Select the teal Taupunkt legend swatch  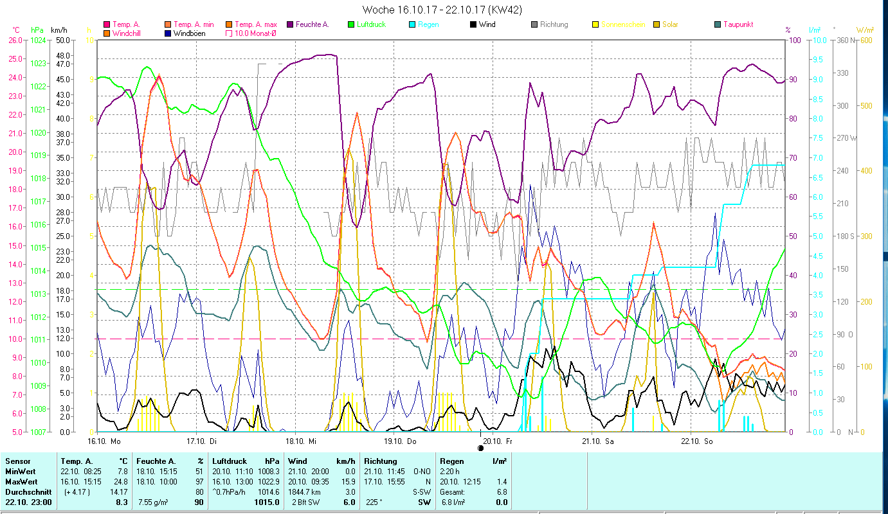pos(718,25)
